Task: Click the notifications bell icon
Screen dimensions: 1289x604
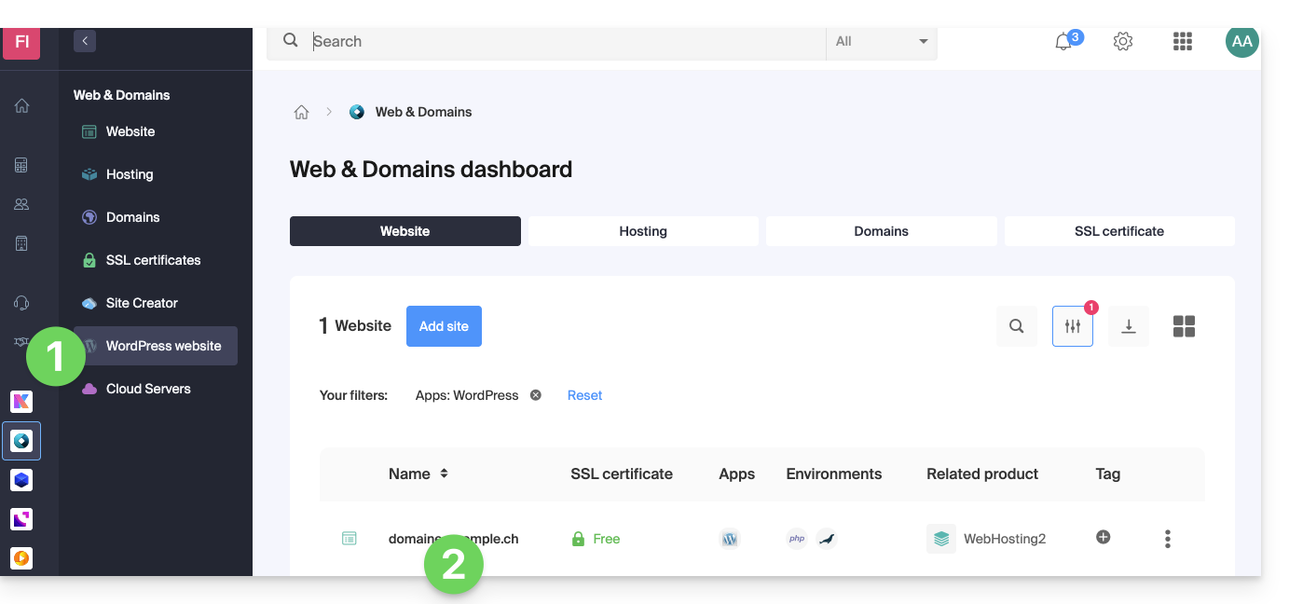Action: 1063,42
